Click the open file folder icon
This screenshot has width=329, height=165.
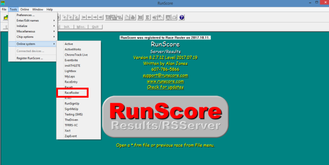(6, 17)
